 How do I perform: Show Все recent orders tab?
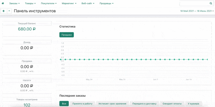[64, 103]
